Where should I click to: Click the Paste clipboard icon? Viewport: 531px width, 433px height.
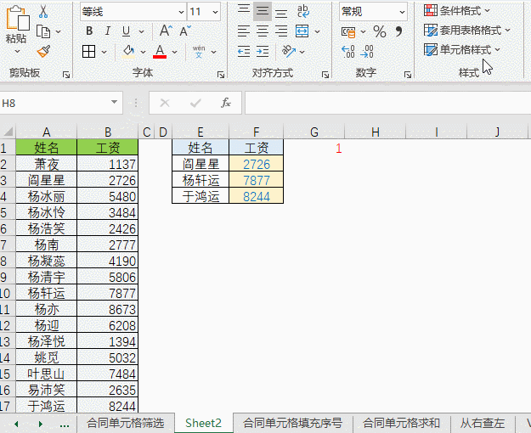18,19
